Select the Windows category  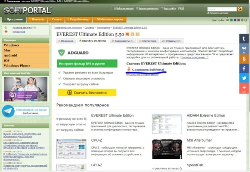pyautogui.click(x=25, y=45)
